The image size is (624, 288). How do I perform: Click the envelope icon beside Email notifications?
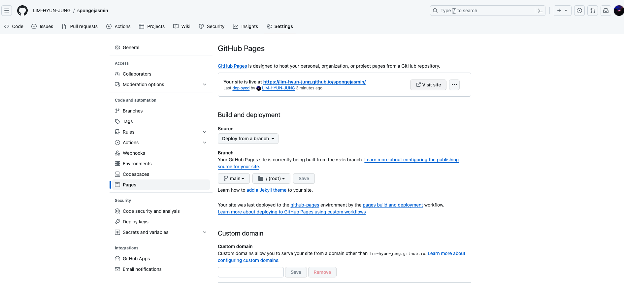coord(117,269)
